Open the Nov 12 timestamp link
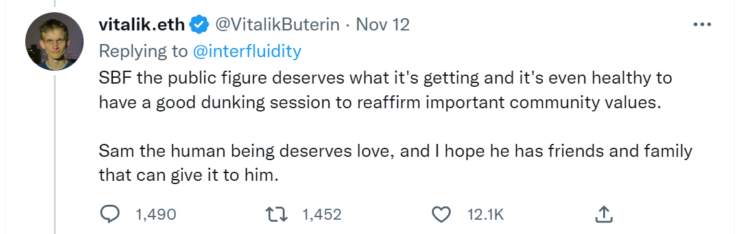 coord(383,25)
